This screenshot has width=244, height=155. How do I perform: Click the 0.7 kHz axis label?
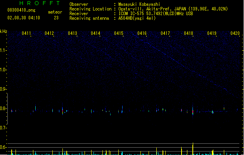point(3,128)
